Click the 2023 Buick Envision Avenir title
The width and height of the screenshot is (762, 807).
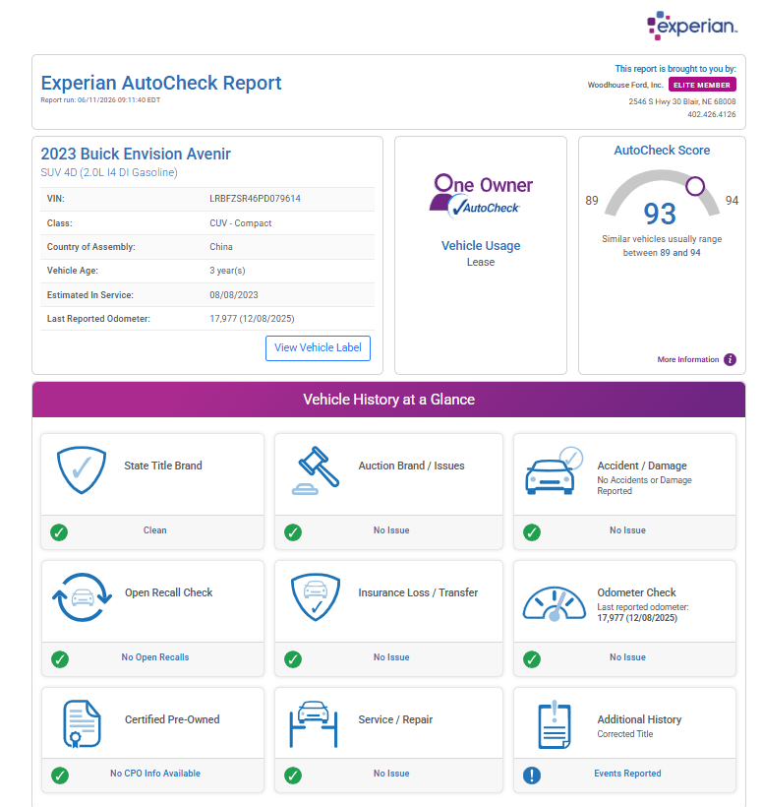pos(136,154)
